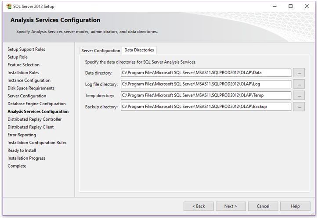Select Installation Configuration Rules step

pos(37,143)
